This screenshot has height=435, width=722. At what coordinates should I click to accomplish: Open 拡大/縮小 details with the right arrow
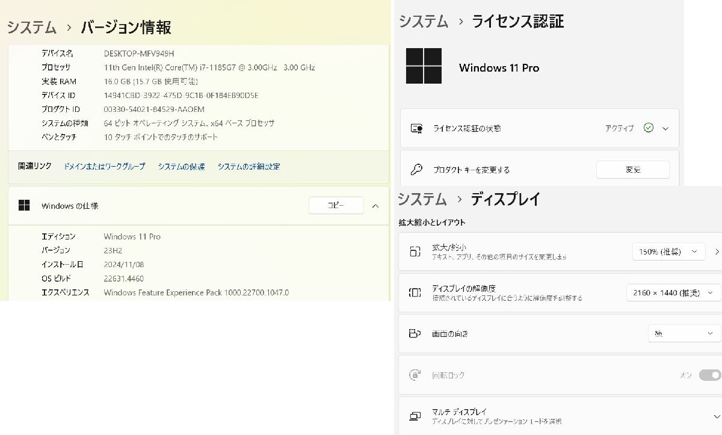click(x=717, y=251)
